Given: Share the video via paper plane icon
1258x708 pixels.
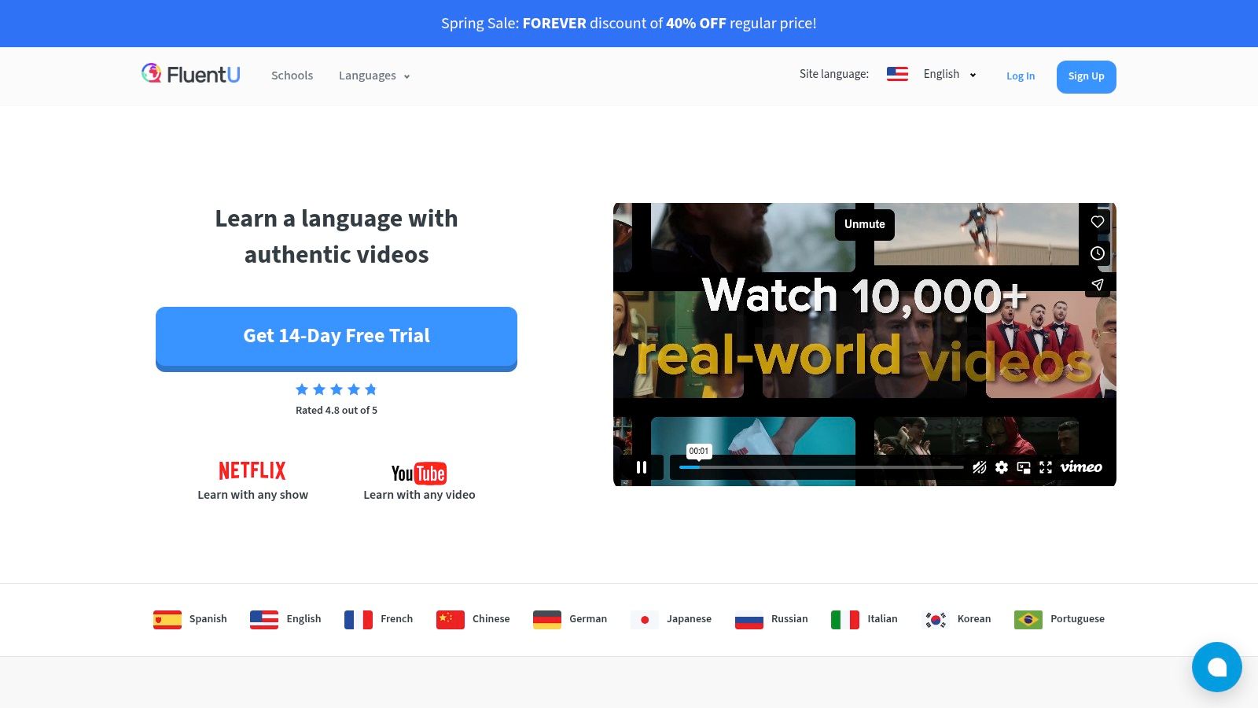Looking at the screenshot, I should pos(1098,285).
